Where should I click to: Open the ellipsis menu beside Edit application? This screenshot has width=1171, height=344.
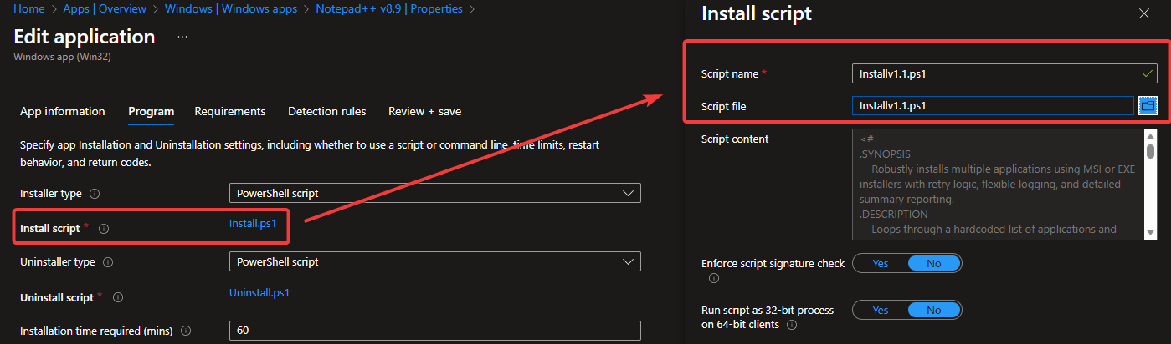(182, 38)
